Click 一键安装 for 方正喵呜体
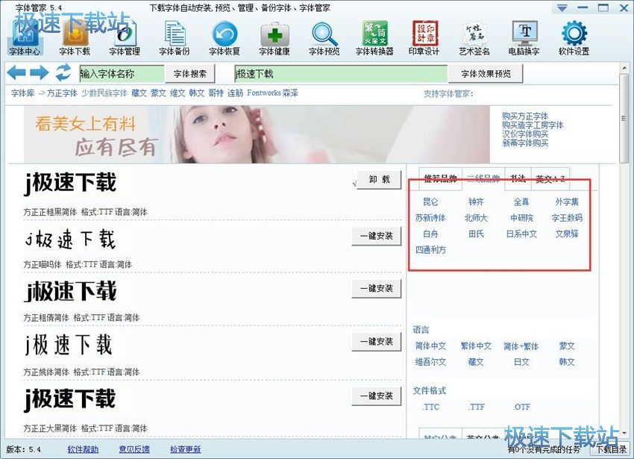 point(377,236)
